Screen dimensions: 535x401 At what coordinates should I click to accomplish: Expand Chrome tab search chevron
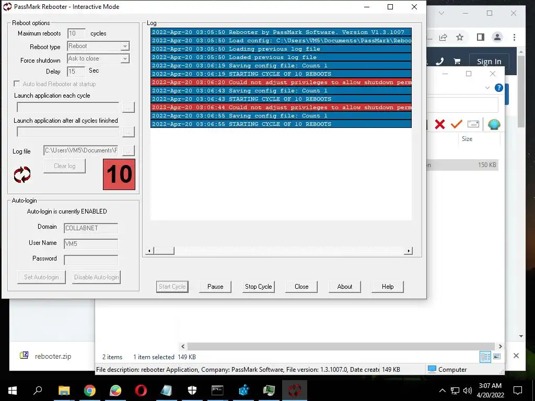441,13
